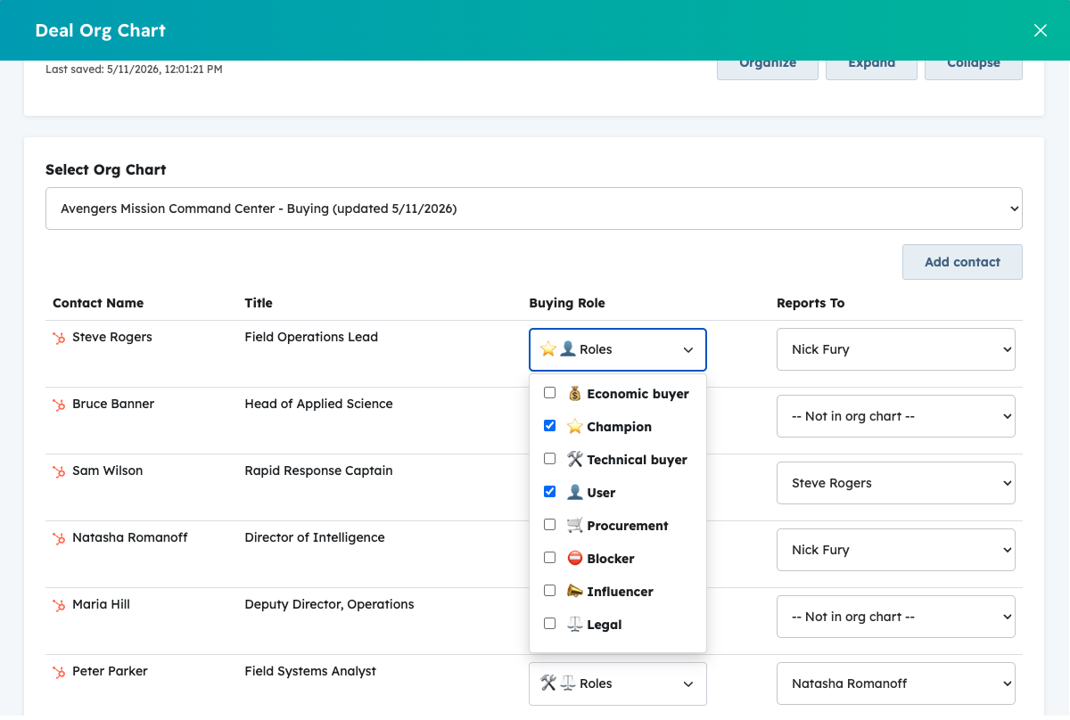Viewport: 1070px width, 720px height.
Task: Click the HubSpot icon beside Bruce Banner
Action: tap(59, 405)
